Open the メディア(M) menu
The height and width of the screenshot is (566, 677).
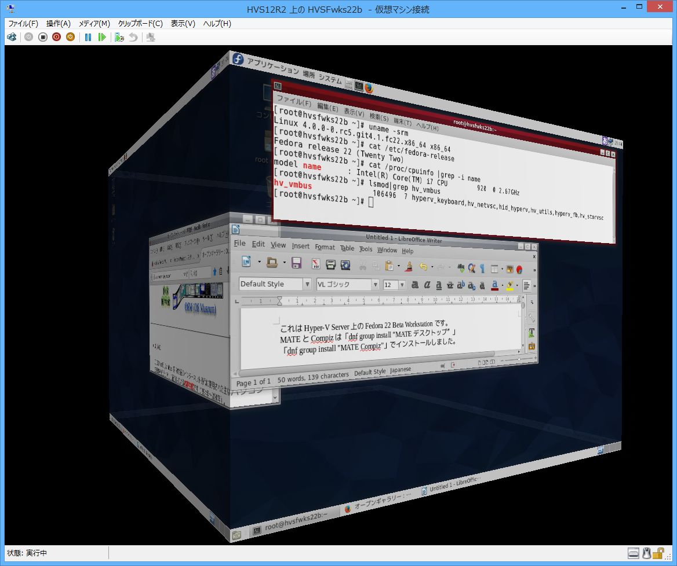click(x=94, y=24)
